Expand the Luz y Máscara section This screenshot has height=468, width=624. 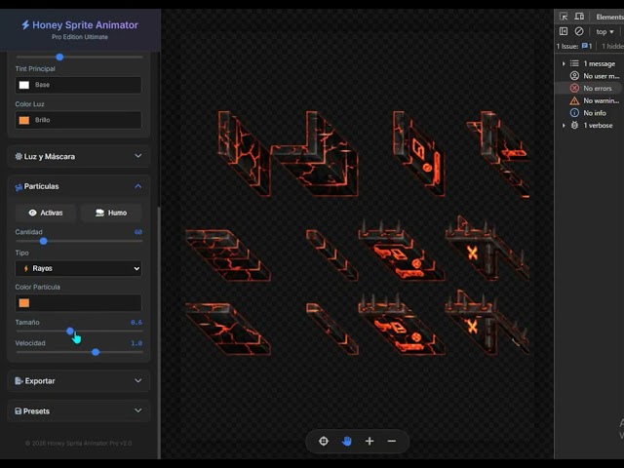[x=79, y=156]
